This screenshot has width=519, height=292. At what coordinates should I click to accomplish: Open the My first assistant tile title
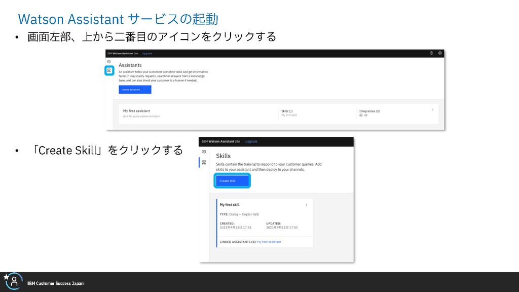tap(136, 111)
